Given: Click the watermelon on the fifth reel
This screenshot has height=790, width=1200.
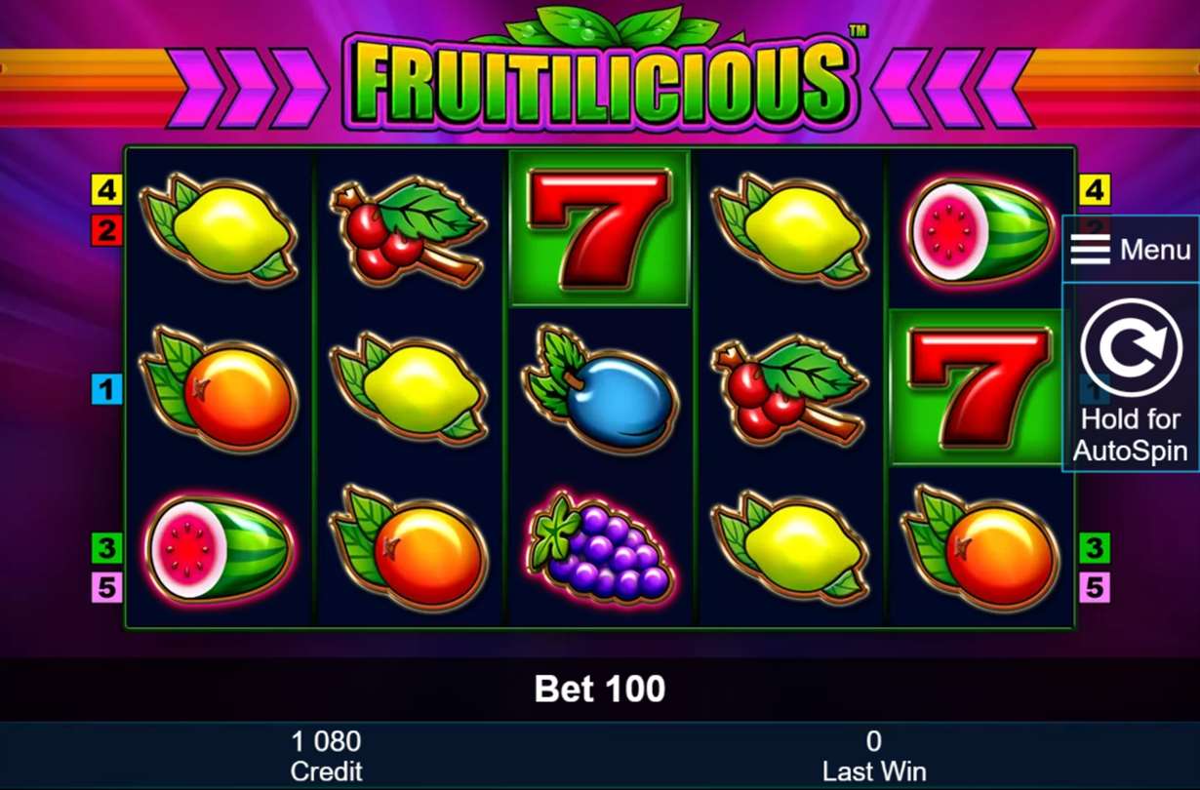Looking at the screenshot, I should point(980,230).
